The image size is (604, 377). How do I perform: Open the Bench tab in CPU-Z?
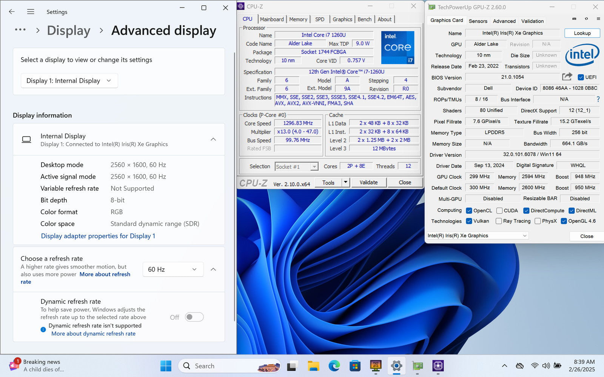point(365,19)
